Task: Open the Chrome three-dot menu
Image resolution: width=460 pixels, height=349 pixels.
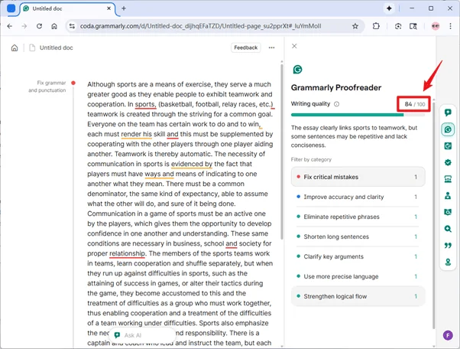Action: 450,26
